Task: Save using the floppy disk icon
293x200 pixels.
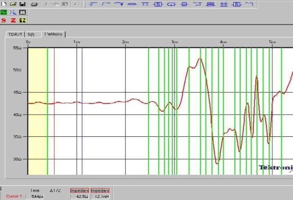Action: 22,4
